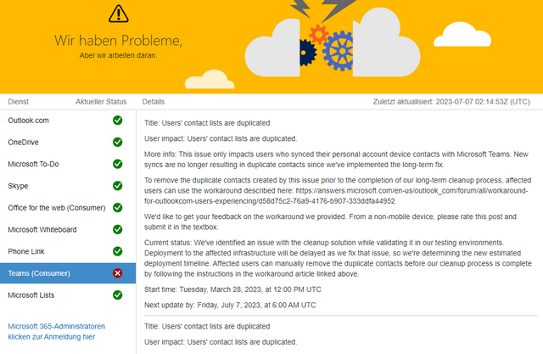The image size is (543, 354).
Task: Select the highlighted Teams (Consumer) entry
Action: tap(68, 273)
